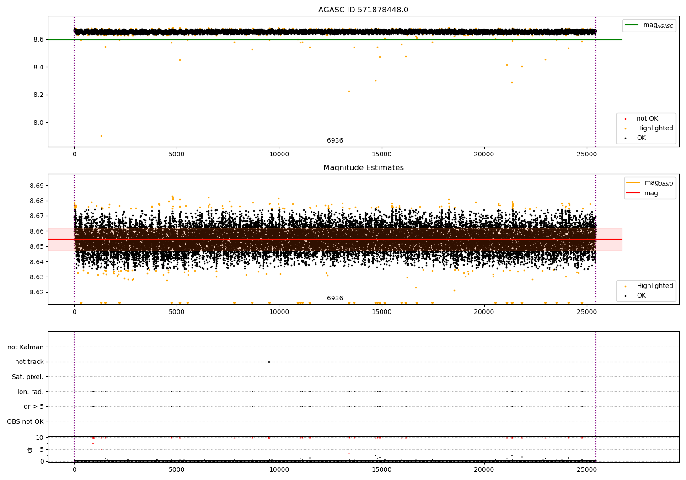The height and width of the screenshot is (480, 686).
Task: Click the 6936 label in top plot
Action: 335,141
